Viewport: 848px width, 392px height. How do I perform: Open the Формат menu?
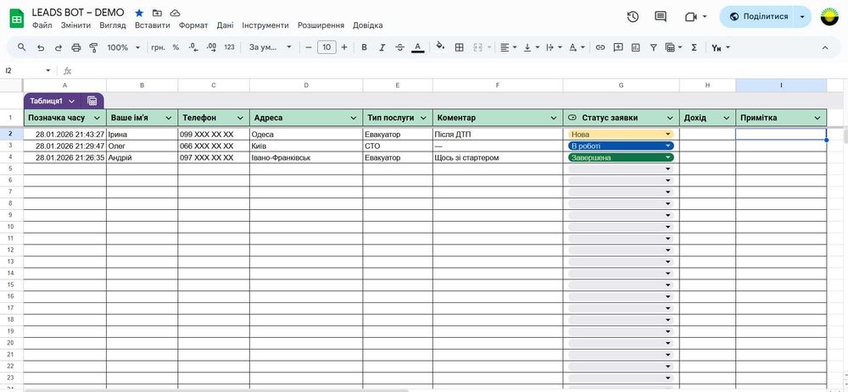tap(193, 25)
